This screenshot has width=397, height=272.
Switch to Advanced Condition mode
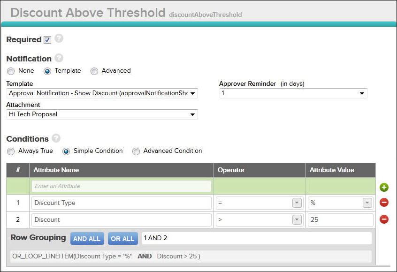tap(136, 151)
